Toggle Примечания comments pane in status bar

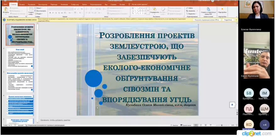tap(186, 125)
